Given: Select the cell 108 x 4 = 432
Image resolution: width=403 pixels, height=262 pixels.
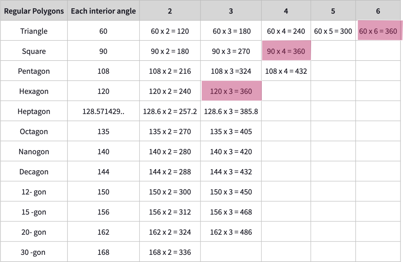Looking at the screenshot, I should coord(286,71).
